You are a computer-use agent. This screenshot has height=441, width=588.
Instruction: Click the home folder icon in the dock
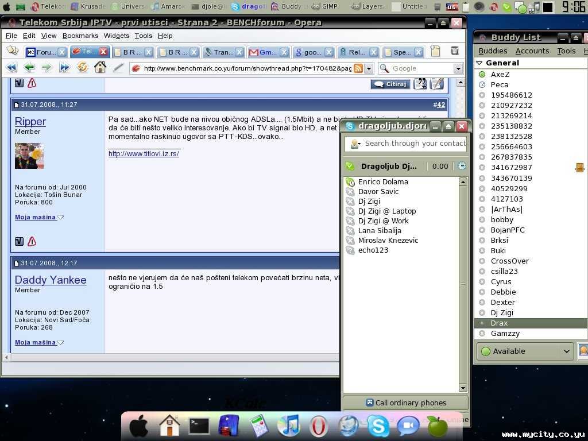tap(169, 425)
